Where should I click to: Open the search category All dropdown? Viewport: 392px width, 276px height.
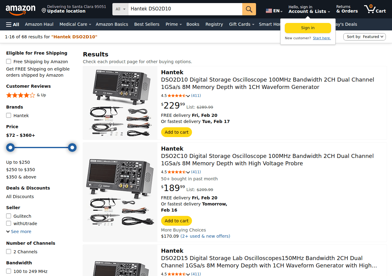tap(120, 9)
